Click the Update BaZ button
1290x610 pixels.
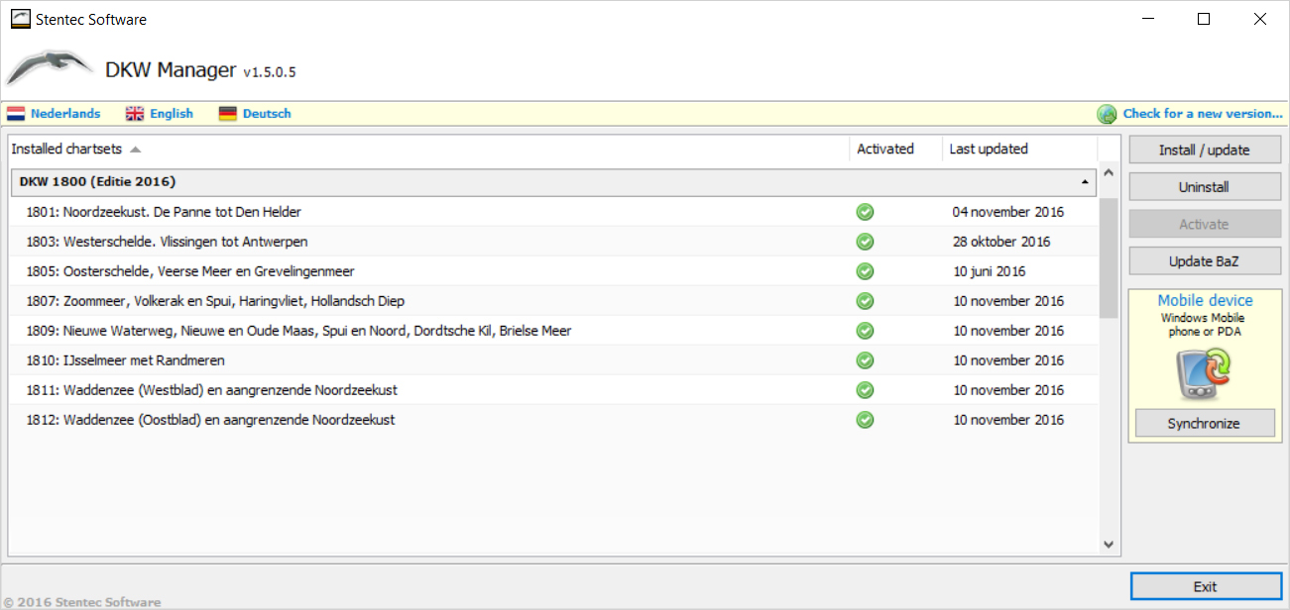click(x=1205, y=261)
